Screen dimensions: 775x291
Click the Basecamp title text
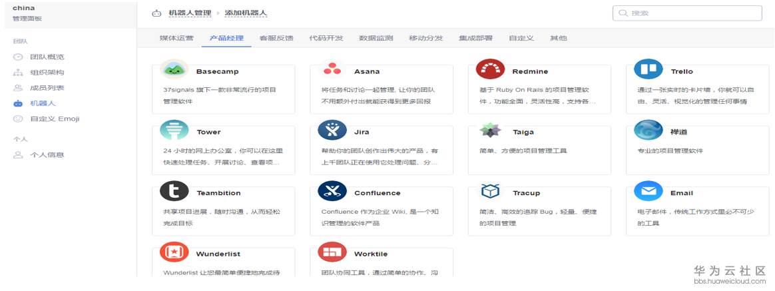tap(218, 71)
